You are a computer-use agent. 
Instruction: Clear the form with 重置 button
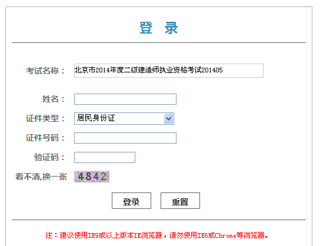click(180, 201)
